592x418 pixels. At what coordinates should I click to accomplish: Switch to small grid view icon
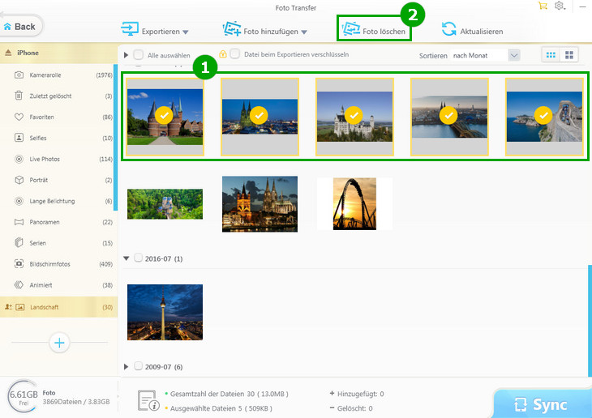point(551,55)
